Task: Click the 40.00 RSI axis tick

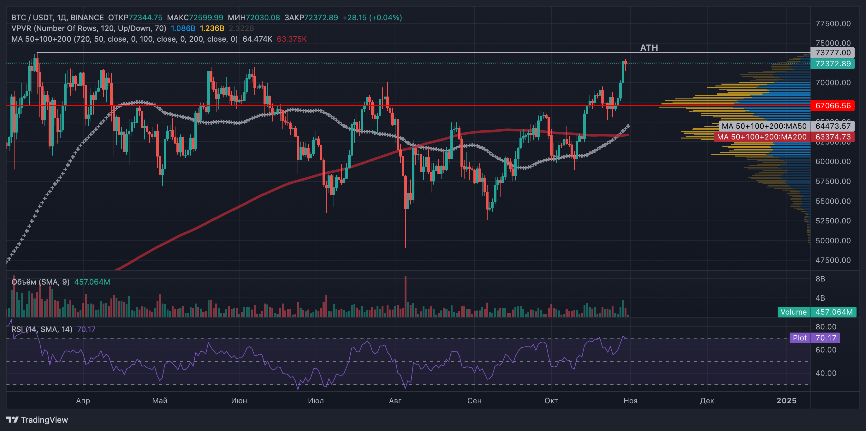Action: point(826,373)
